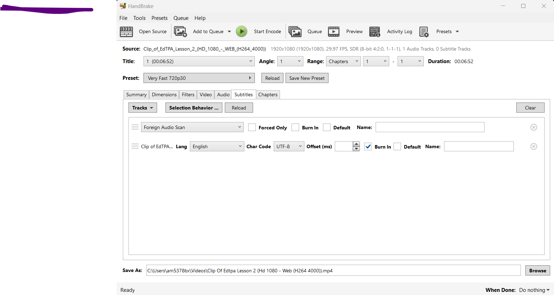554x295 pixels.
Task: Click the Open Source film clapper icon
Action: pos(126,32)
